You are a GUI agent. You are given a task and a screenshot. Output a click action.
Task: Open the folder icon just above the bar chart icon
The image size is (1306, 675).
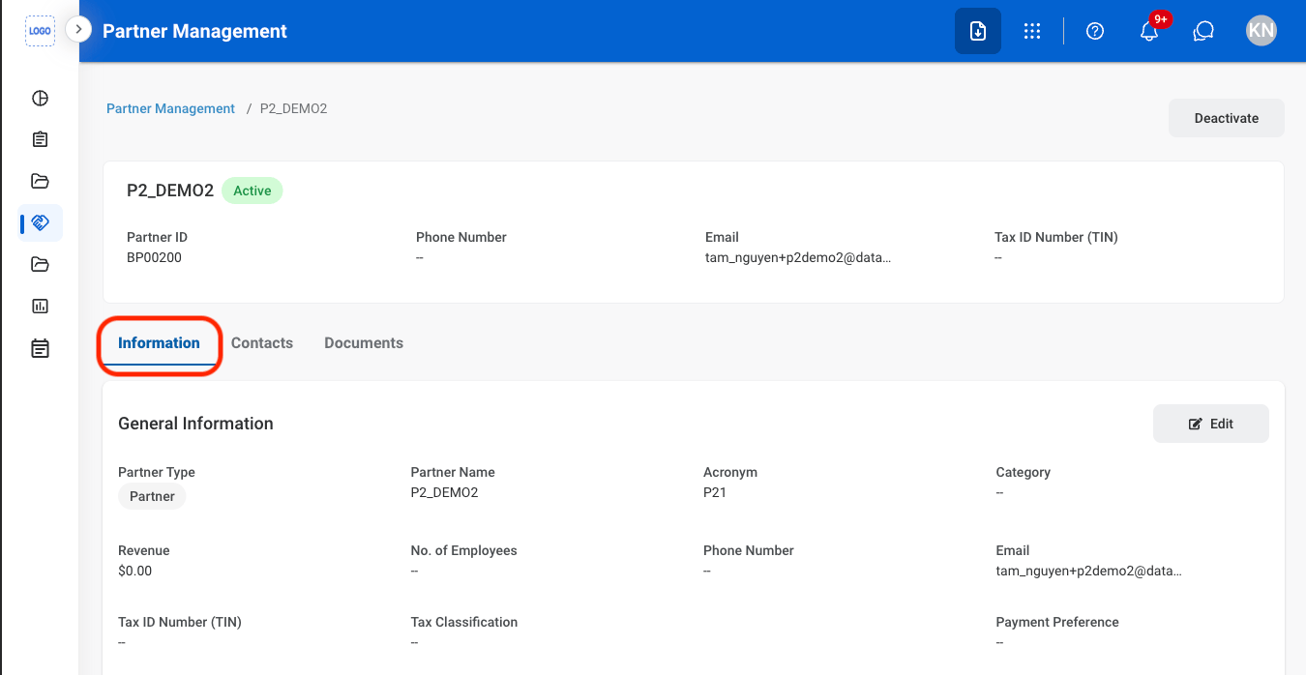pos(40,264)
